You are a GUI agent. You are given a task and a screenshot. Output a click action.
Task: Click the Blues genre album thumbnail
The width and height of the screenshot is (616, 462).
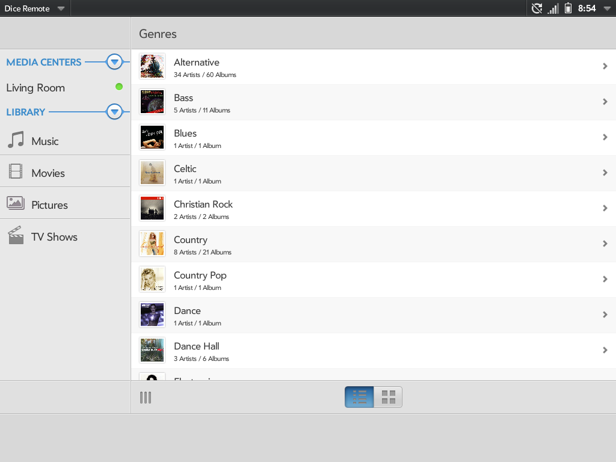pyautogui.click(x=152, y=137)
